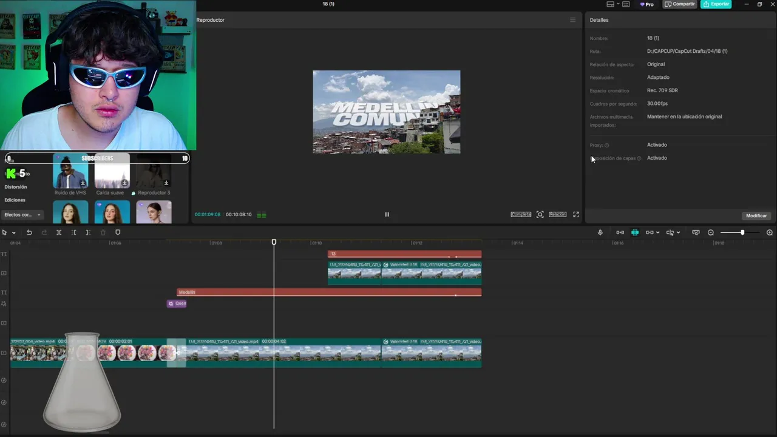The height and width of the screenshot is (437, 777).
Task: Click the Velocidad 0.1X clip on main track
Action: 431,353
